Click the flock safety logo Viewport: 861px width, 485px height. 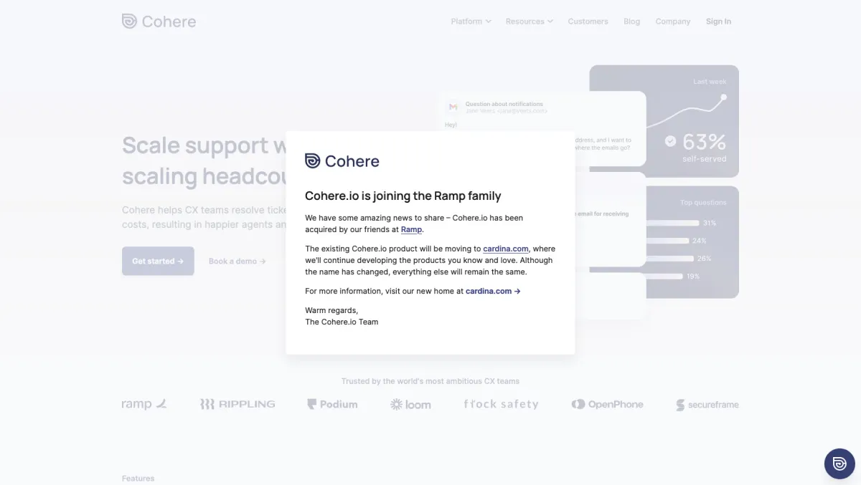pos(501,404)
